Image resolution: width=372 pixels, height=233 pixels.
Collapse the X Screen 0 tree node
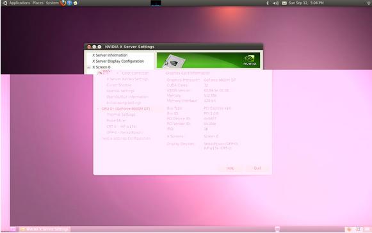pyautogui.click(x=89, y=67)
